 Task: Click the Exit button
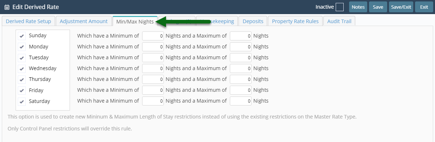(424, 7)
